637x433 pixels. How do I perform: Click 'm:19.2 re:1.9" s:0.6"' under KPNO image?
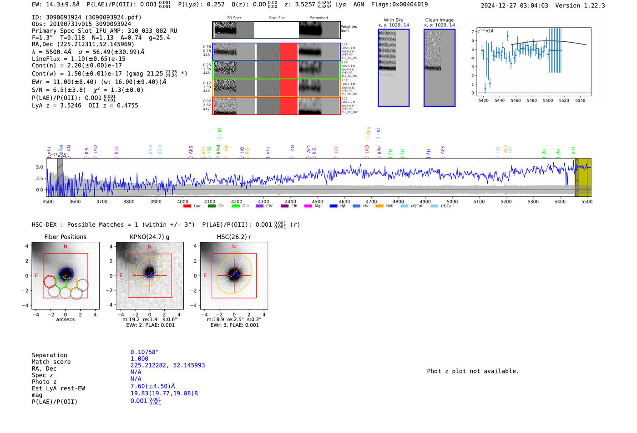(150, 319)
